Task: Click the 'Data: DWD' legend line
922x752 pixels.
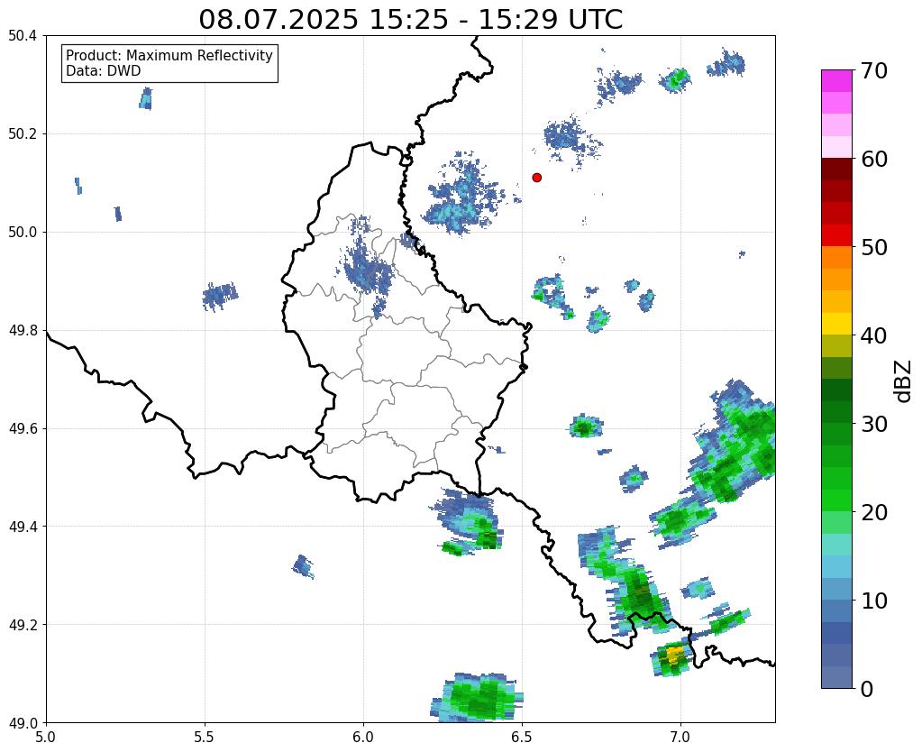Action: click(x=103, y=70)
